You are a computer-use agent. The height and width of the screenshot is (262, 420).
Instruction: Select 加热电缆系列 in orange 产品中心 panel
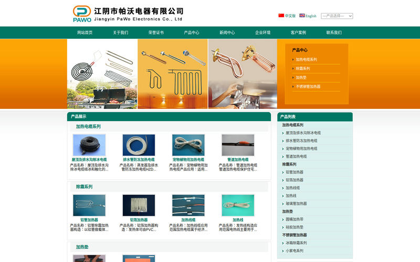point(307,60)
